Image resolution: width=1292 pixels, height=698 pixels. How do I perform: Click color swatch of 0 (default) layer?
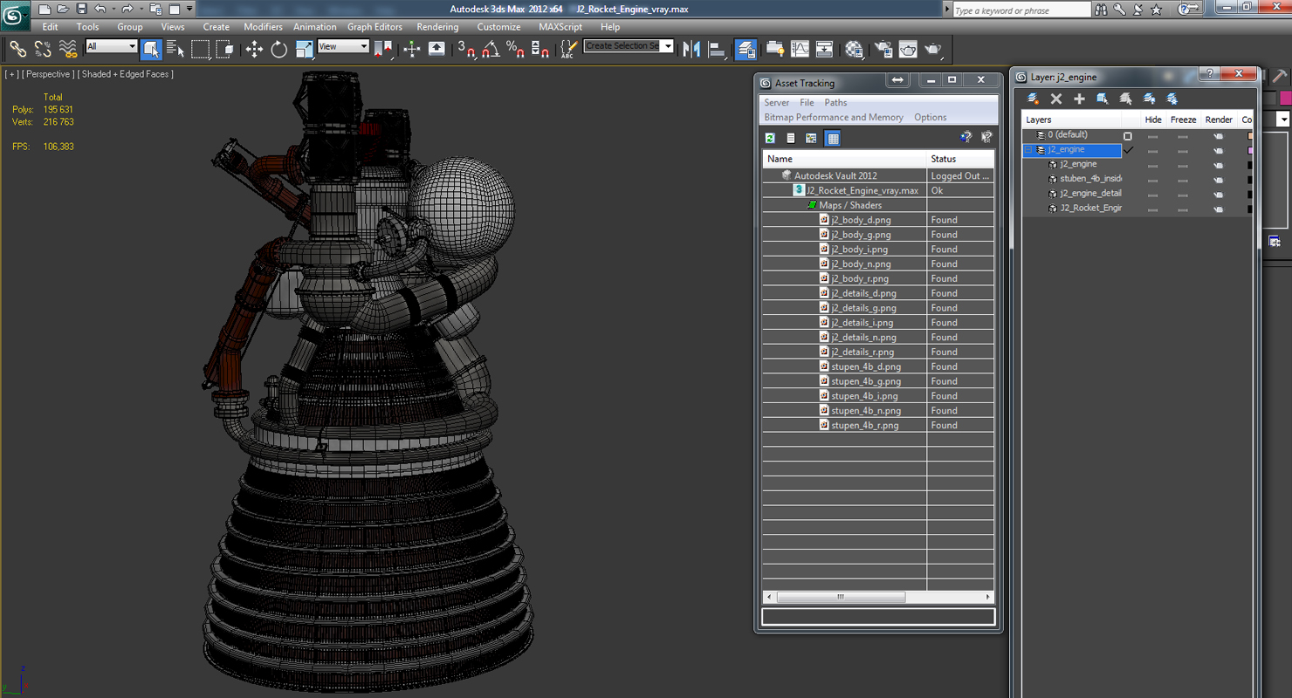pyautogui.click(x=1250, y=136)
